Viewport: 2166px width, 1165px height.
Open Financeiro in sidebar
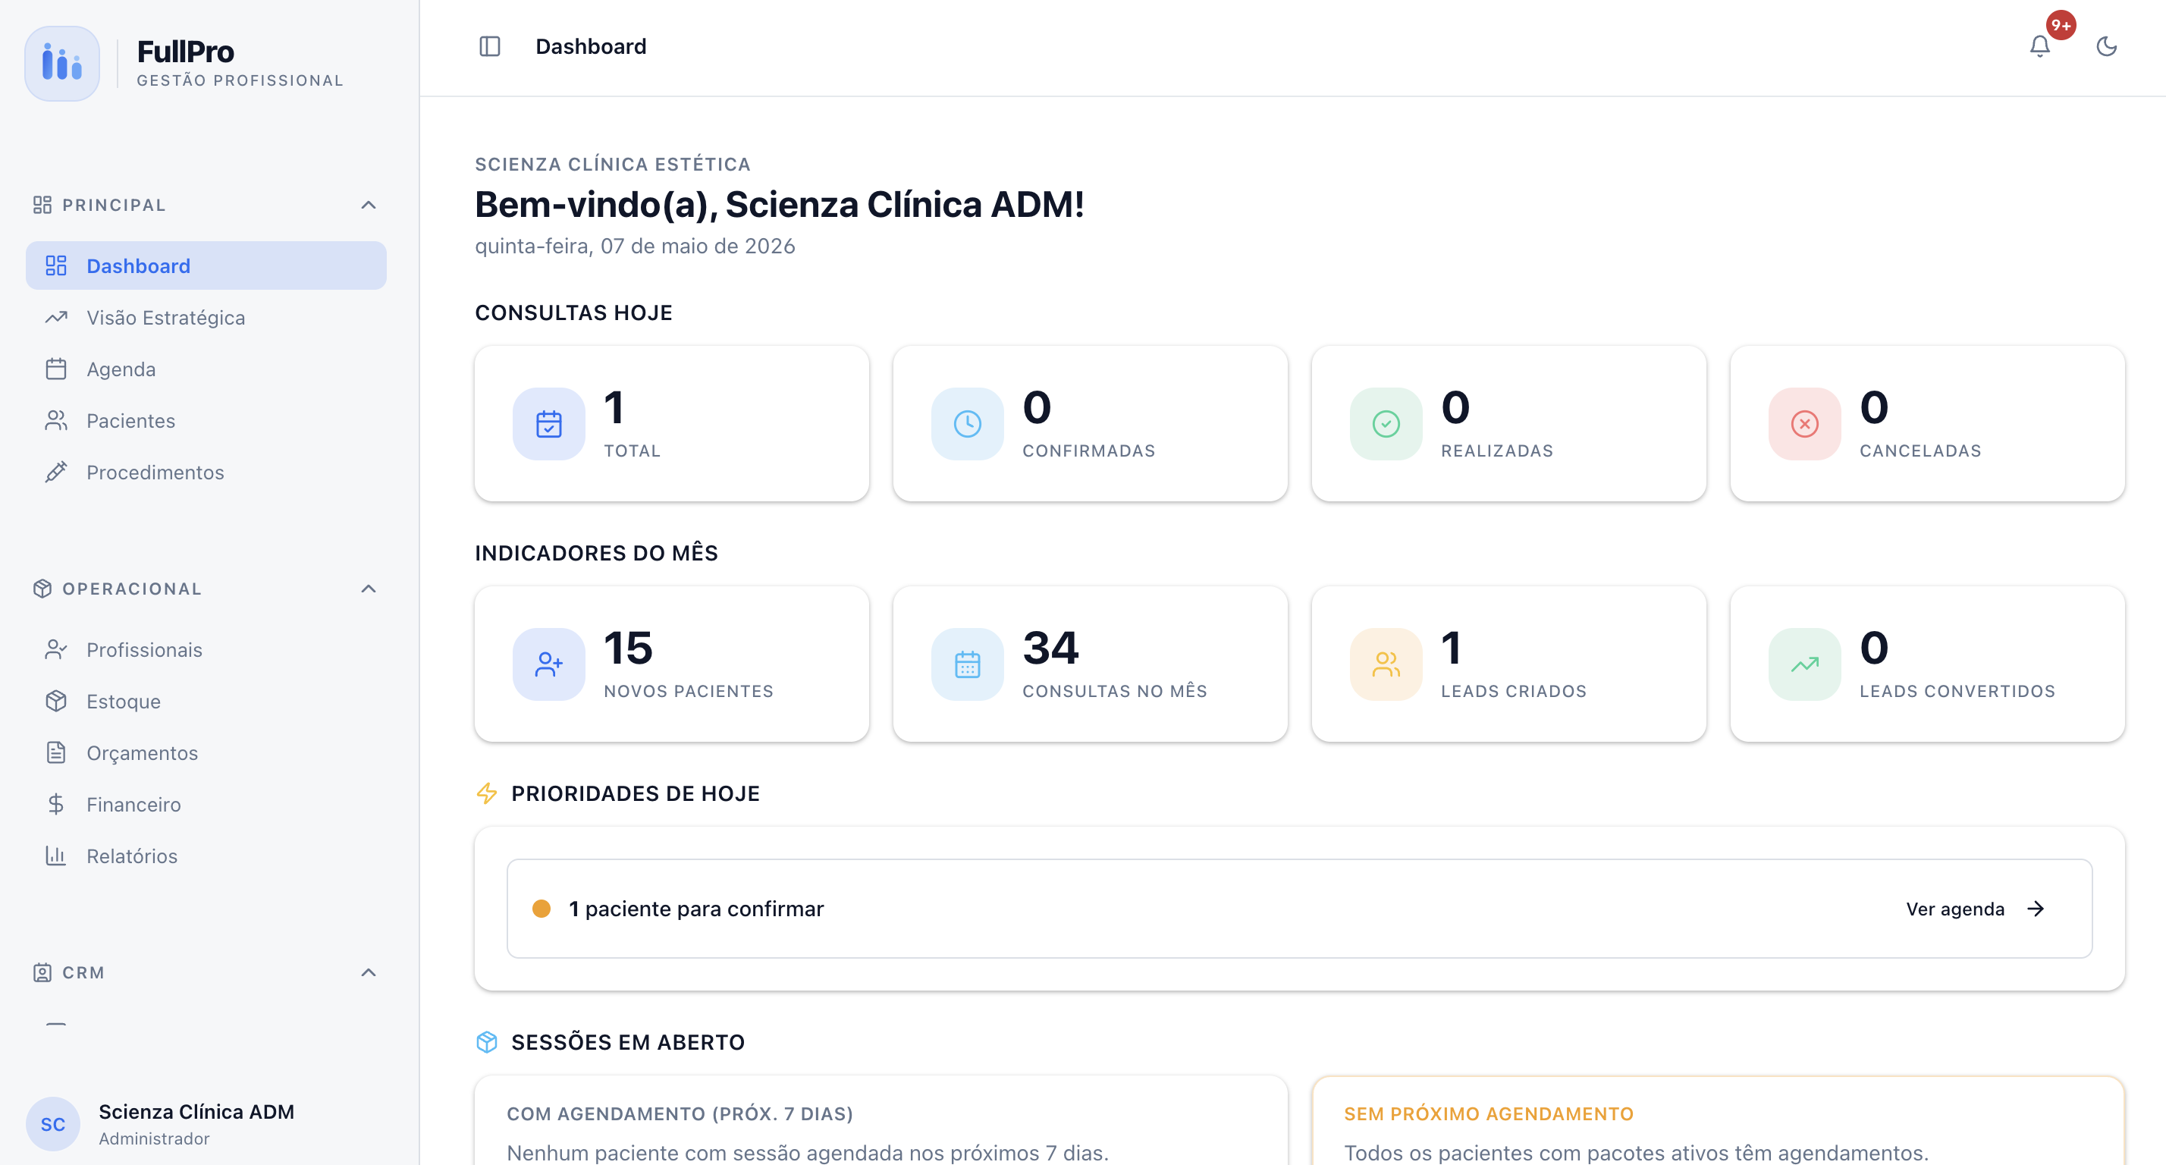tap(206, 804)
